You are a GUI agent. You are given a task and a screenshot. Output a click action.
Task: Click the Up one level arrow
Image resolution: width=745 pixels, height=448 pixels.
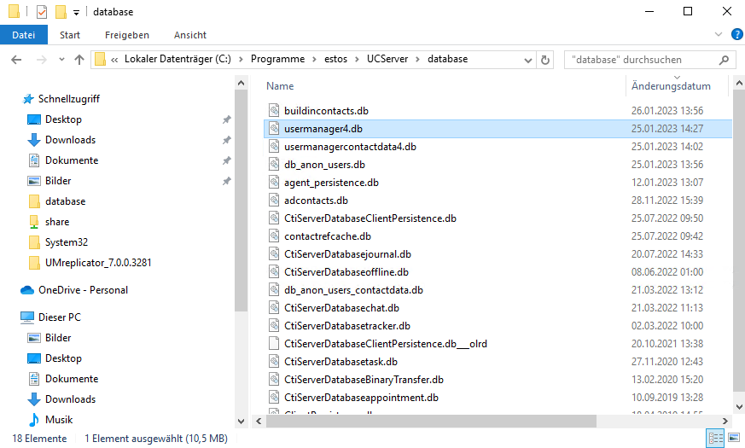[79, 60]
